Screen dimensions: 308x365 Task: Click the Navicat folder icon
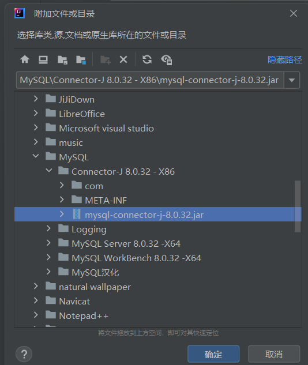pos(51,300)
